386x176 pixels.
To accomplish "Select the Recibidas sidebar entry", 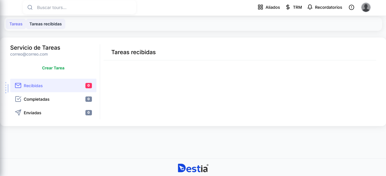I will coord(33,85).
